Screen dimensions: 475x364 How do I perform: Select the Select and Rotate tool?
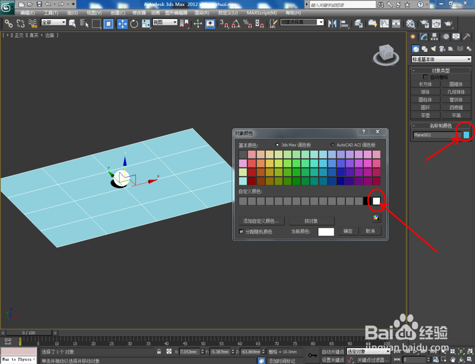[134, 22]
